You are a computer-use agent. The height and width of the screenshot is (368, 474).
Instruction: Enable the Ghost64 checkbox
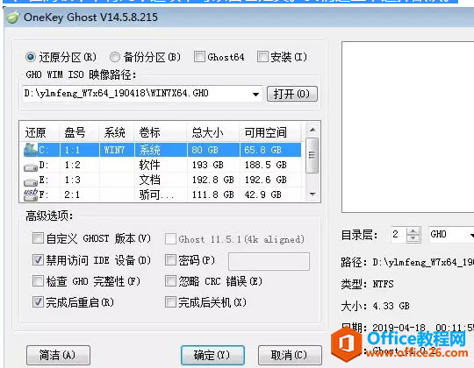tap(199, 56)
